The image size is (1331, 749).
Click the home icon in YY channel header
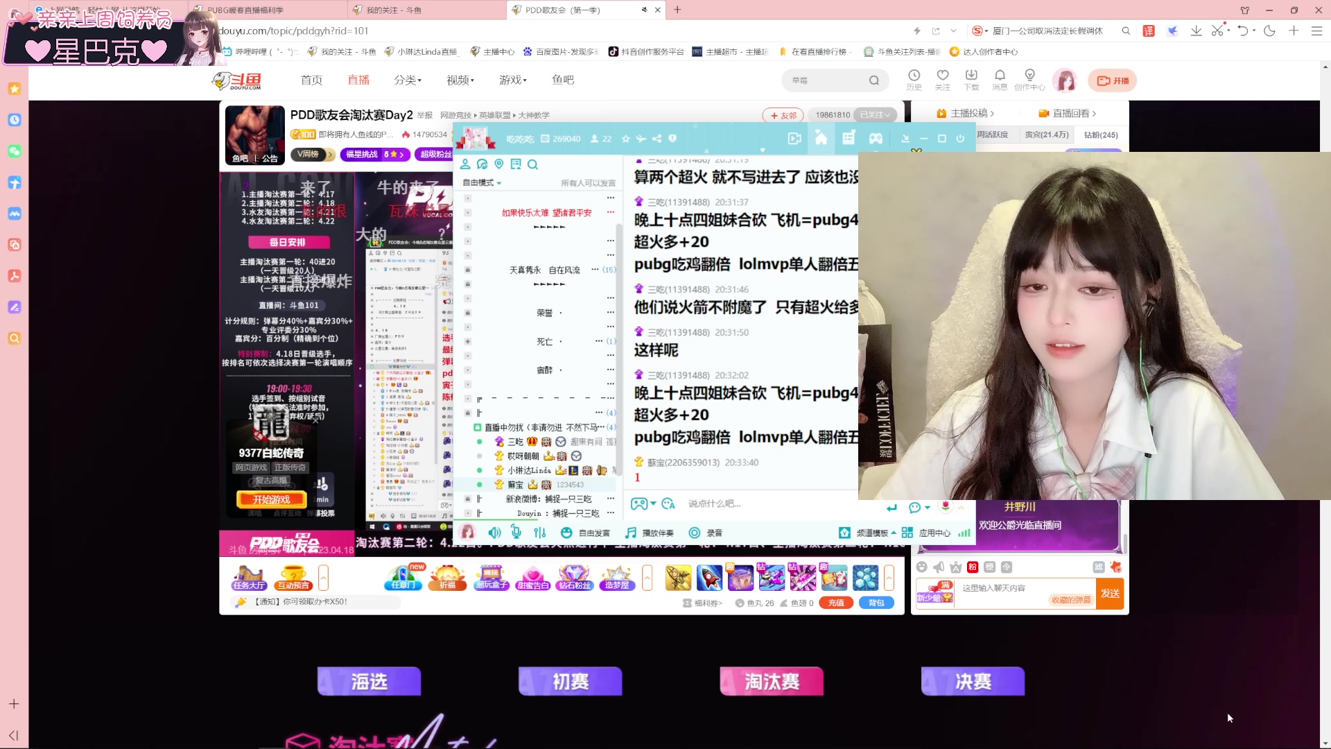[x=821, y=138]
